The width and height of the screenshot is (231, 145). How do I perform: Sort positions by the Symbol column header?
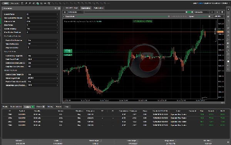(22, 111)
